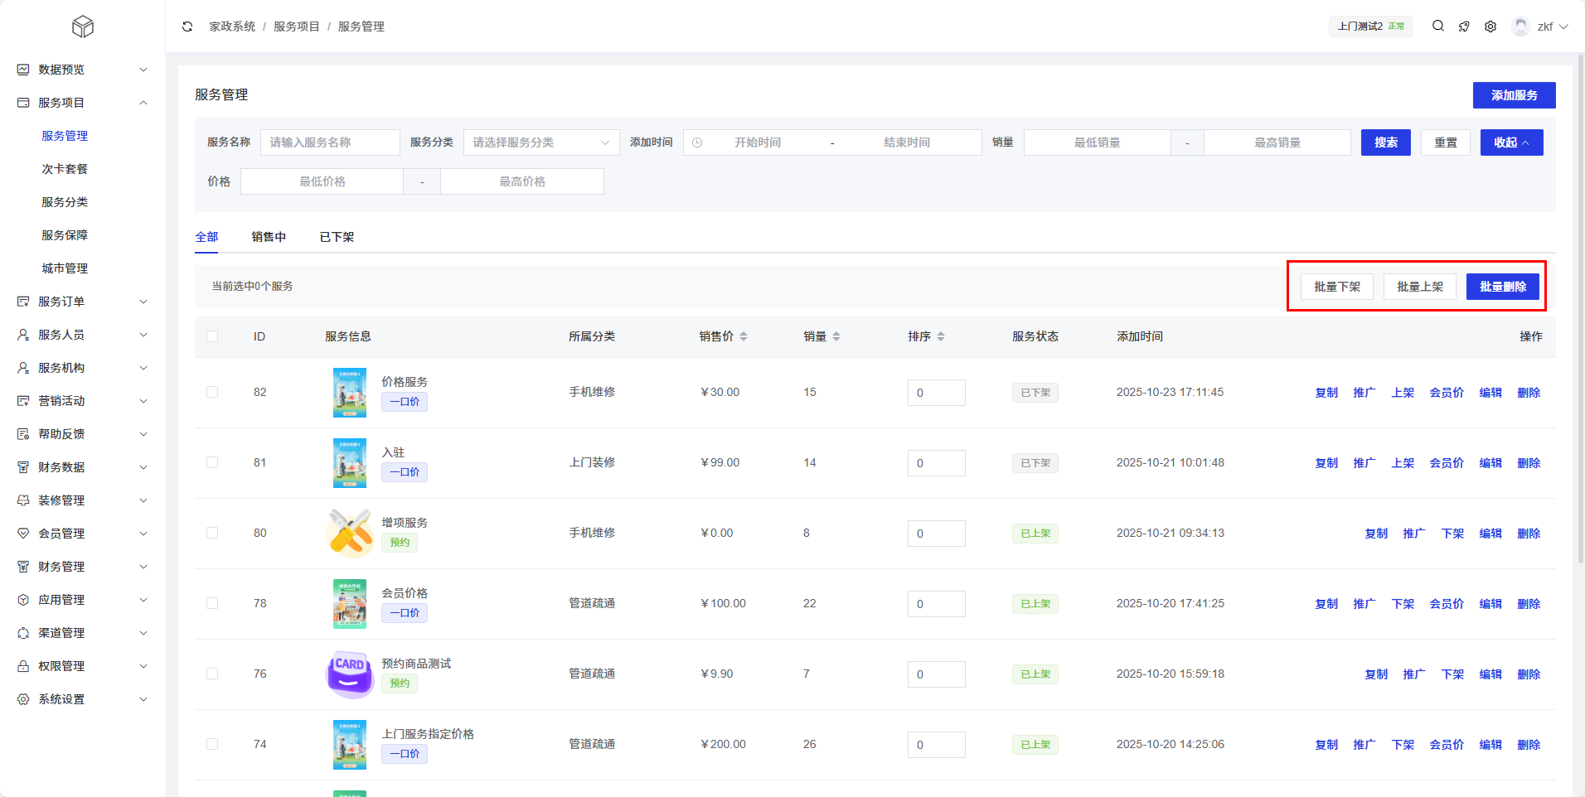This screenshot has width=1585, height=797.
Task: Open 服务分类 in the sidebar menu
Action: pos(65,202)
